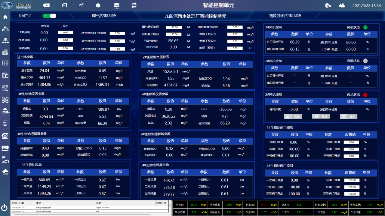Open the battery power icon in top bar
Screen dimensions: 385x216
[x=47, y=5]
